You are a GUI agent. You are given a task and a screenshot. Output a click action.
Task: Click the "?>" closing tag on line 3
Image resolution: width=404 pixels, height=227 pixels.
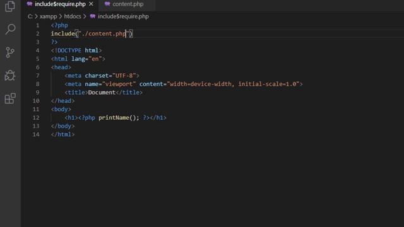point(54,42)
